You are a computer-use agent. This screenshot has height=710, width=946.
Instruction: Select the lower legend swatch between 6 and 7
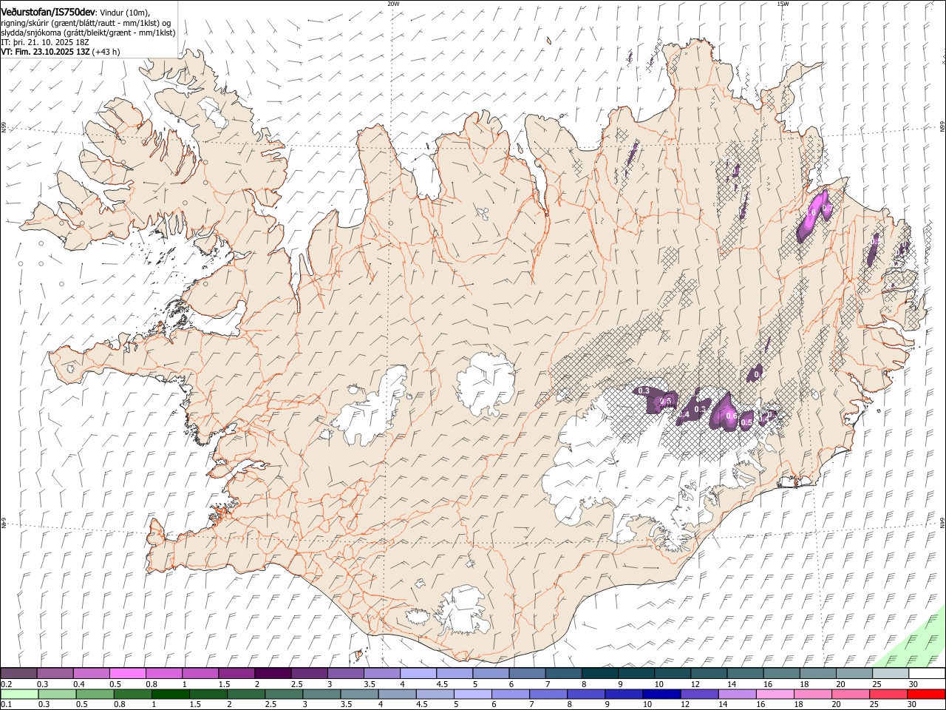tap(510, 694)
